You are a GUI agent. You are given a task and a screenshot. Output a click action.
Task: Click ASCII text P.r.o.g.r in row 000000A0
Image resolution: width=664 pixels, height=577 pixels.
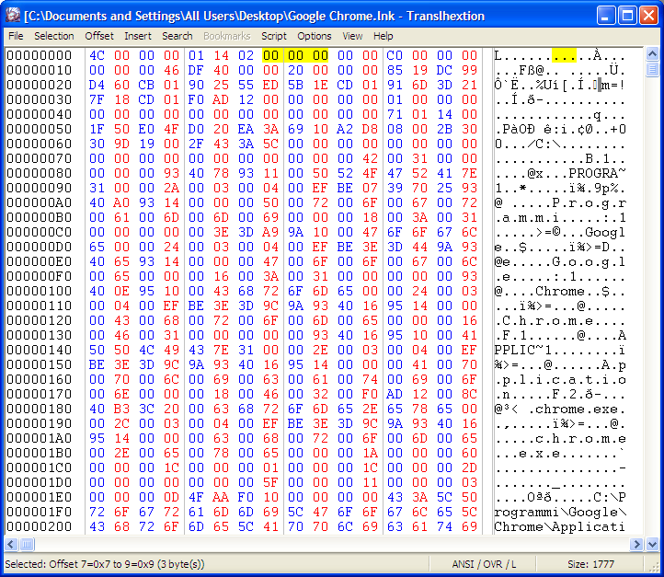[589, 203]
